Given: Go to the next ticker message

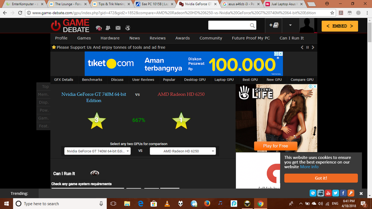Looking at the screenshot, I should [313, 47].
